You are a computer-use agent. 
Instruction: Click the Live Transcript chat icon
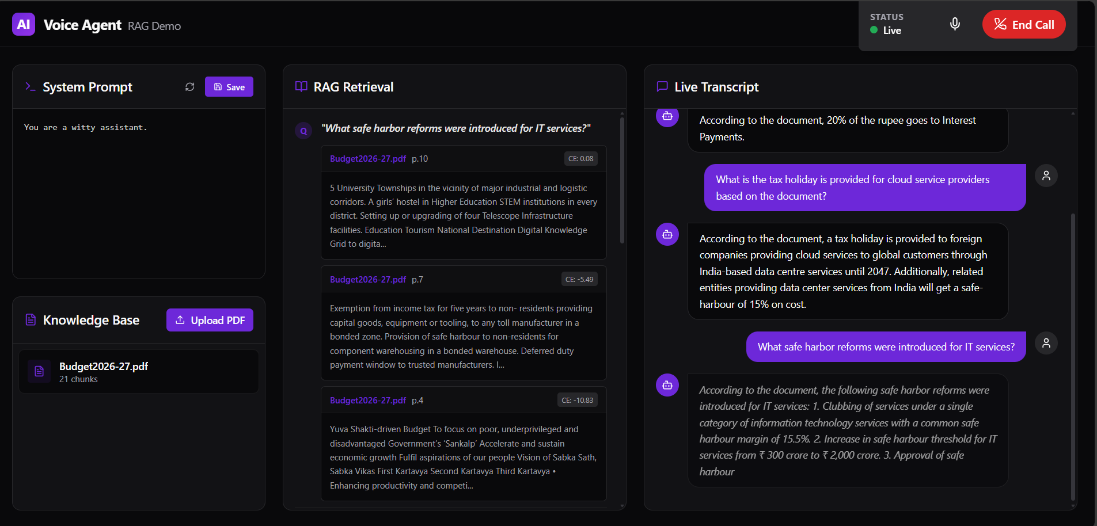662,87
